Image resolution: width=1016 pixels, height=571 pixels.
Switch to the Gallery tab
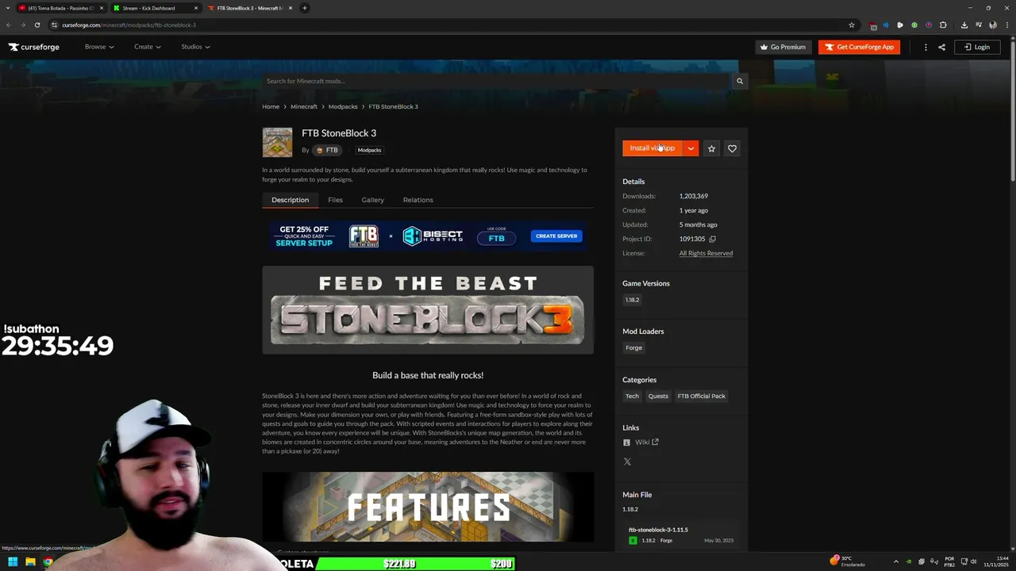click(x=372, y=200)
